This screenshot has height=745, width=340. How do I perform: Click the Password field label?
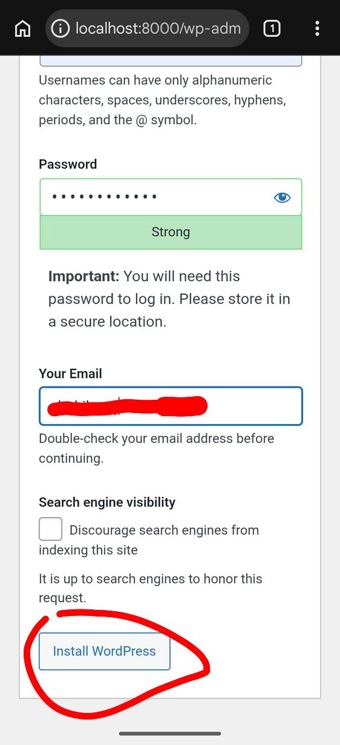point(68,164)
